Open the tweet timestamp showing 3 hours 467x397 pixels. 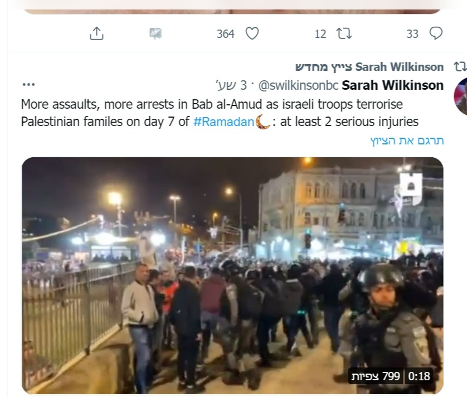click(231, 85)
